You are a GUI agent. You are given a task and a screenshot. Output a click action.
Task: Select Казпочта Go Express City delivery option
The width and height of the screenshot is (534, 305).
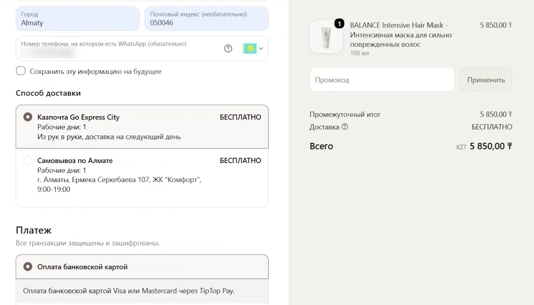click(142, 127)
